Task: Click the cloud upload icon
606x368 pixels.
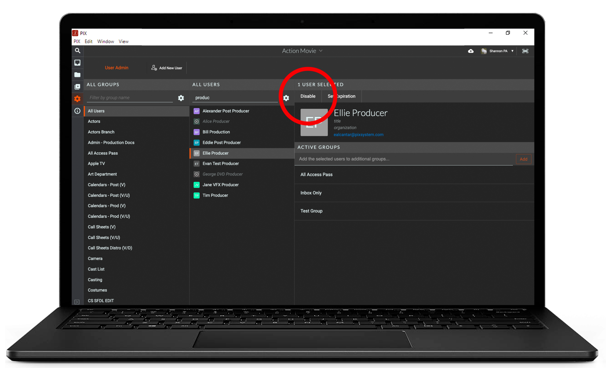Action: pyautogui.click(x=471, y=51)
